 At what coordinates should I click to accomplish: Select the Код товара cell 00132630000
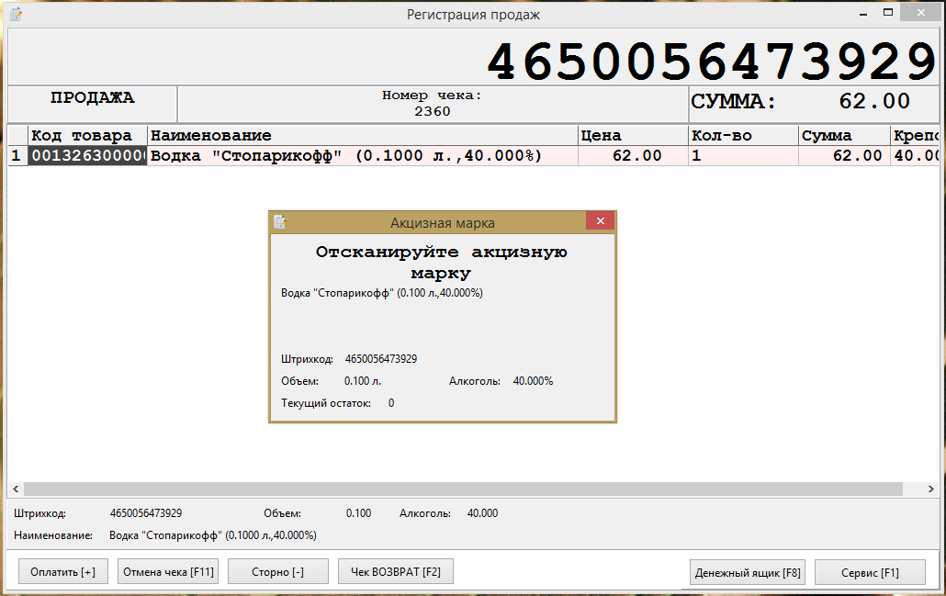[87, 156]
